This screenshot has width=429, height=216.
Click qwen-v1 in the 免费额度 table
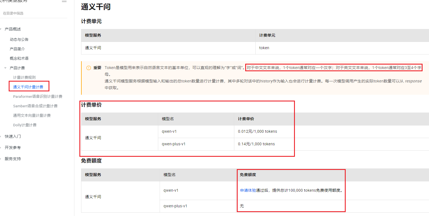click(171, 190)
